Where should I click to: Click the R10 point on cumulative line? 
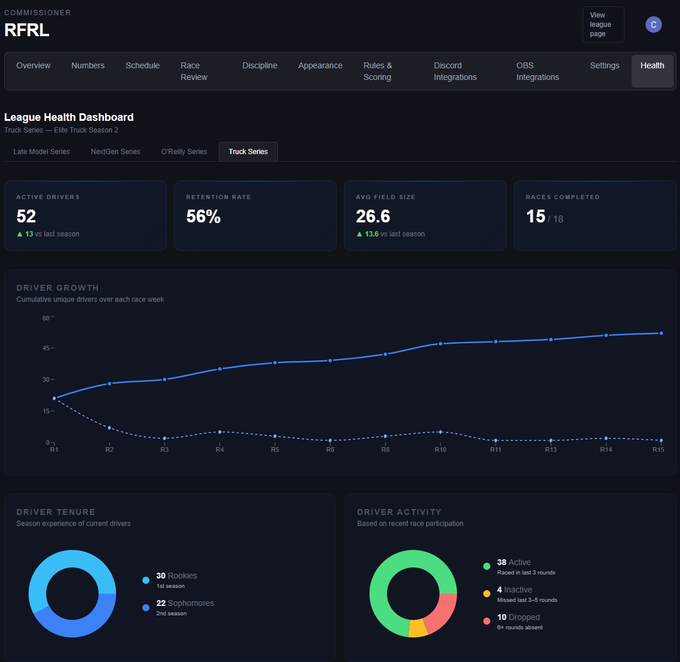click(x=440, y=344)
